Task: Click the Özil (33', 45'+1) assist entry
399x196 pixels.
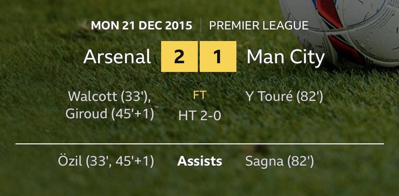Action: (x=106, y=162)
